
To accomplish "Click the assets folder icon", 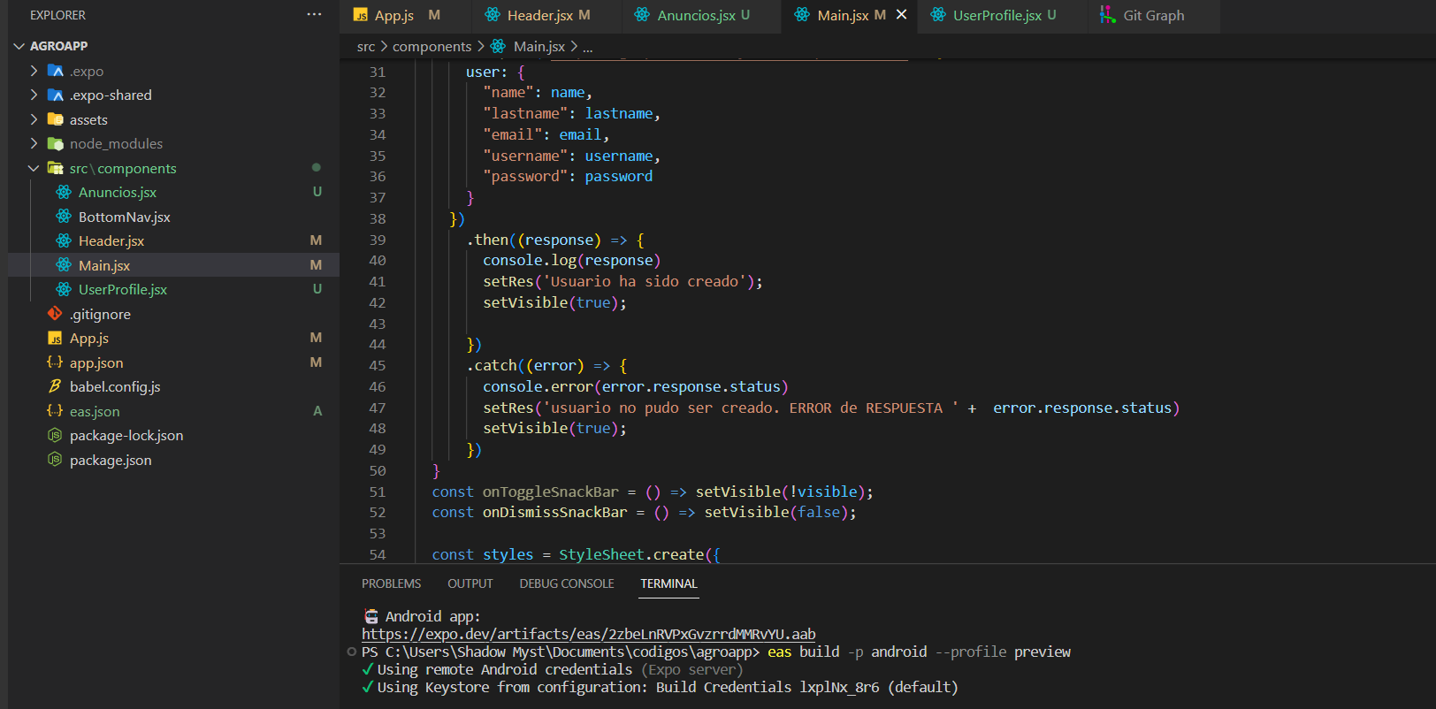I will tap(56, 119).
